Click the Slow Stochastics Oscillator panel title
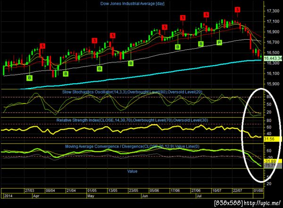This screenshot has height=208, width=283. tap(132, 92)
